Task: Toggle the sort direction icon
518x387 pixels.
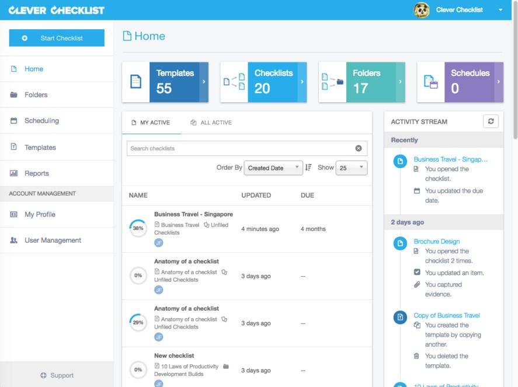Action: pos(308,168)
